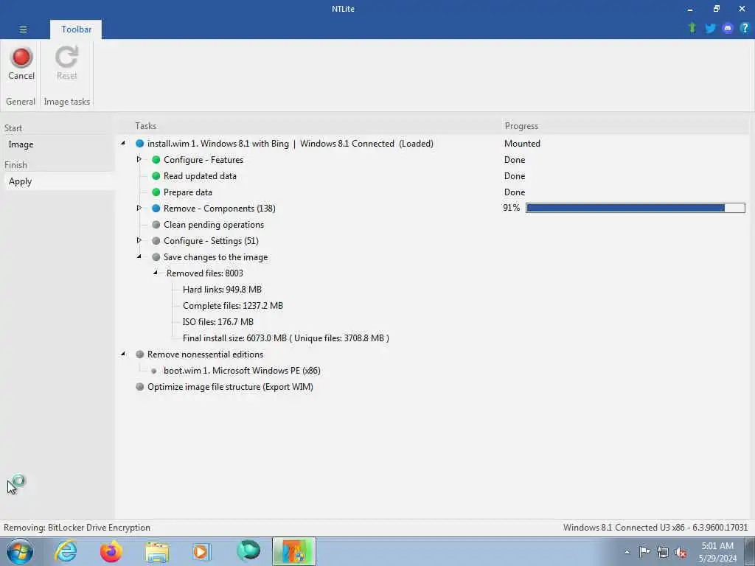
Task: Launch Internet Explorer from the taskbar
Action: (x=66, y=551)
